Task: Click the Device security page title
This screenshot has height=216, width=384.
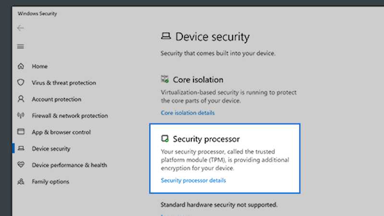Action: point(212,37)
